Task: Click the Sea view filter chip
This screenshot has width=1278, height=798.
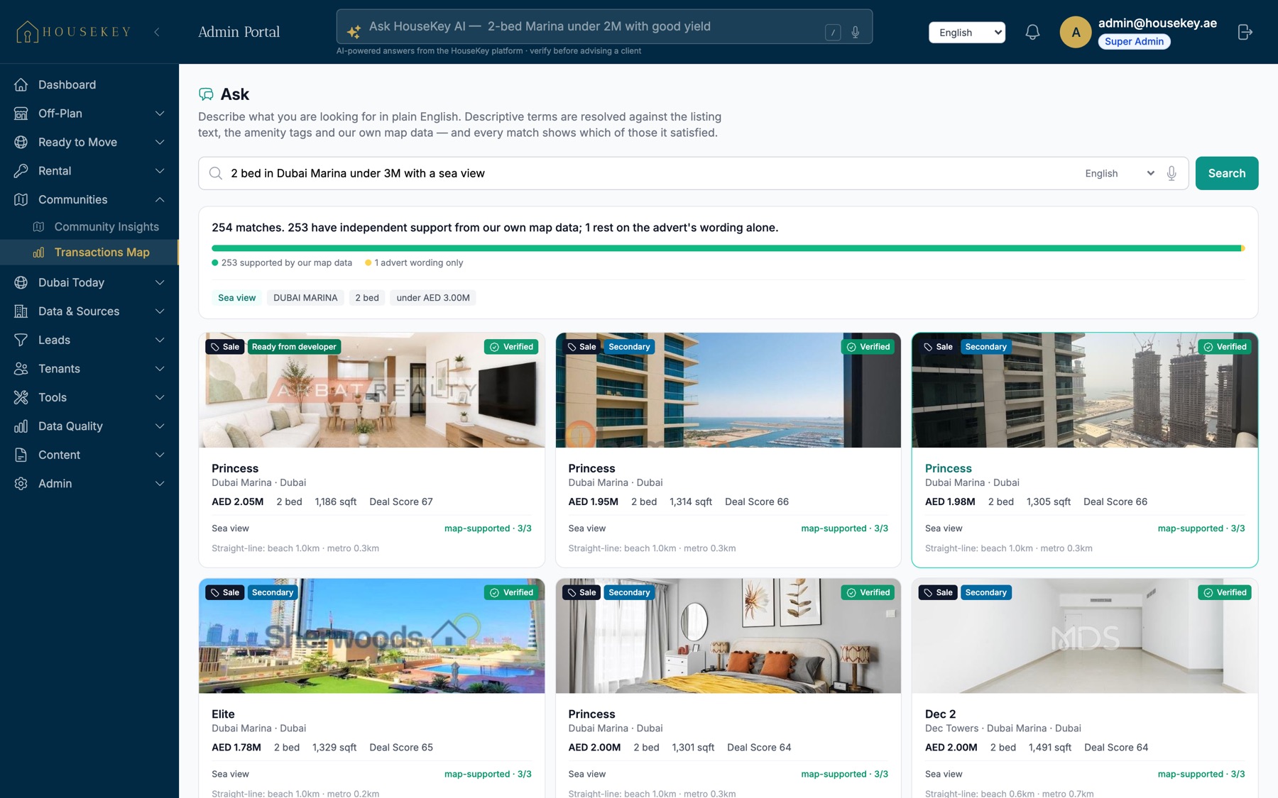Action: [x=236, y=298]
